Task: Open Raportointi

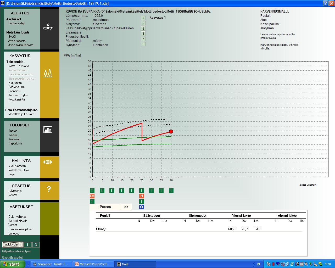Action: (15, 143)
